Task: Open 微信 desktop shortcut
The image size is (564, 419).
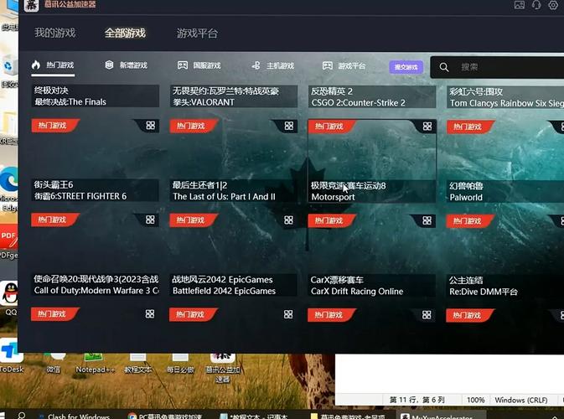Action: point(54,363)
